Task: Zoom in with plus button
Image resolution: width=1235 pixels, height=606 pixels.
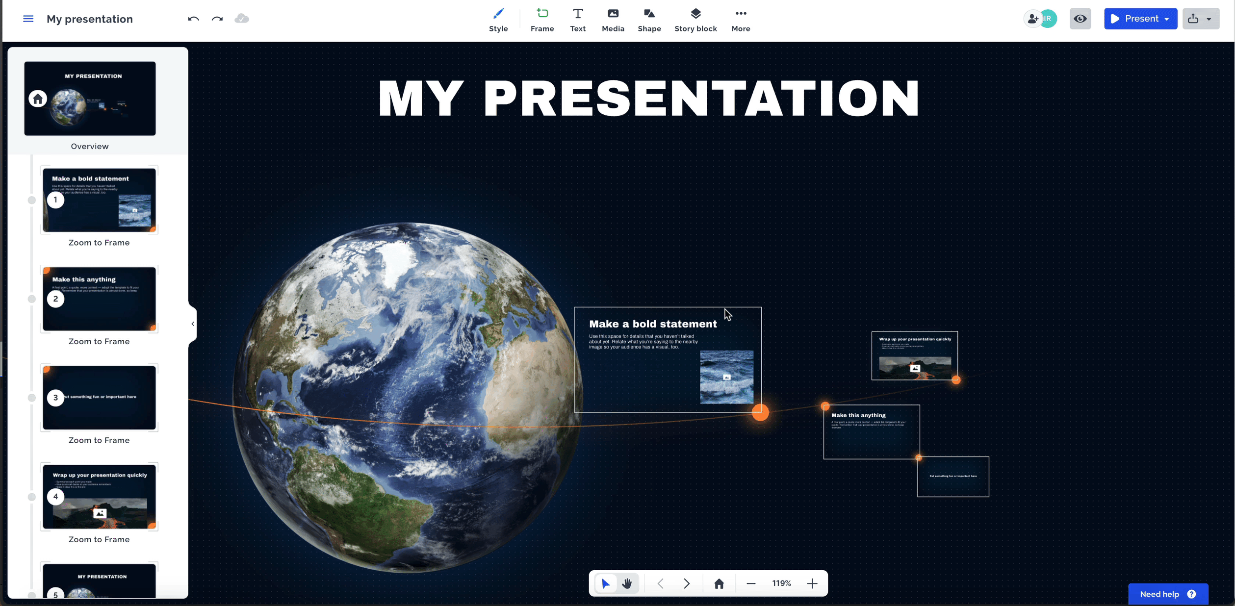Action: tap(812, 583)
